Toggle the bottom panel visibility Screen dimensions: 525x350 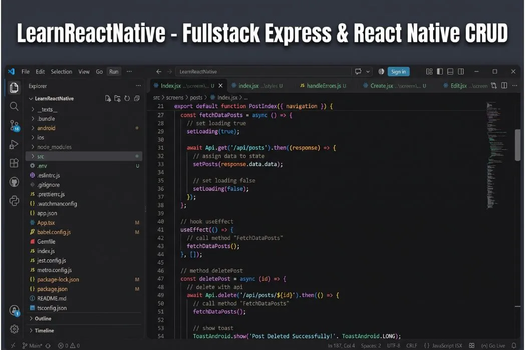(x=450, y=71)
